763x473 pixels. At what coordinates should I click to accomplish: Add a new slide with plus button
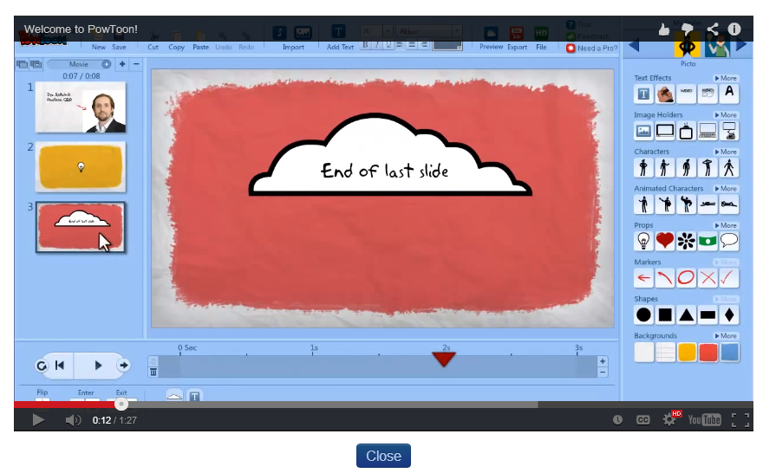122,64
